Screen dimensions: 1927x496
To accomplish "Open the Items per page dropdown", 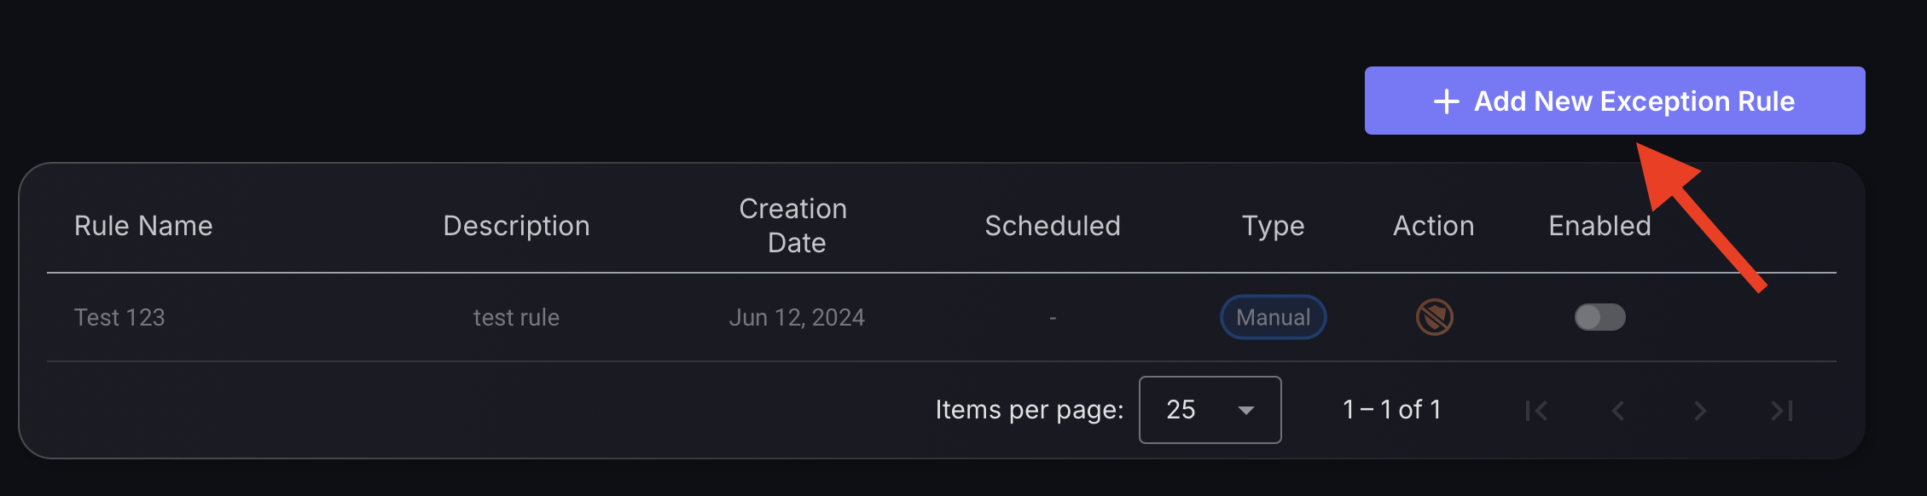I will 1210,410.
